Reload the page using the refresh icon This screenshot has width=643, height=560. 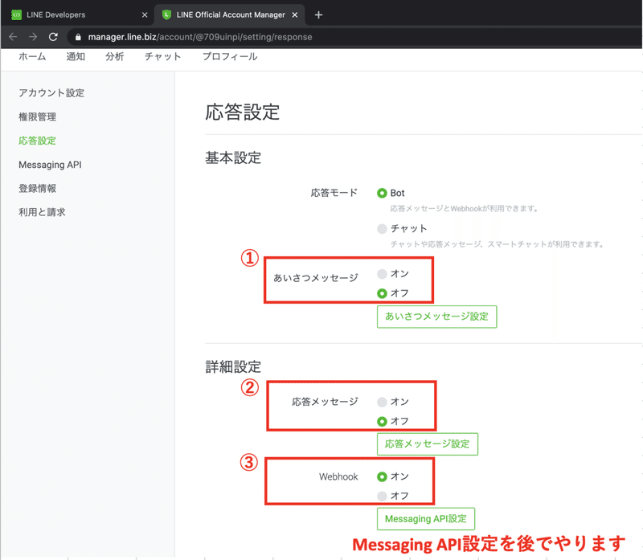click(x=53, y=36)
